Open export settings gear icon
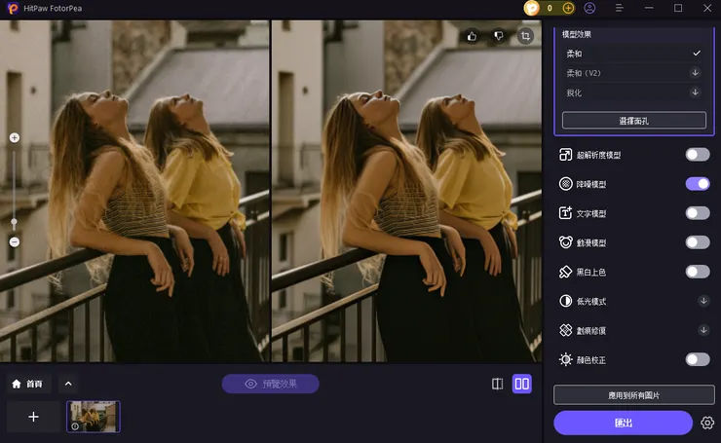 click(707, 423)
